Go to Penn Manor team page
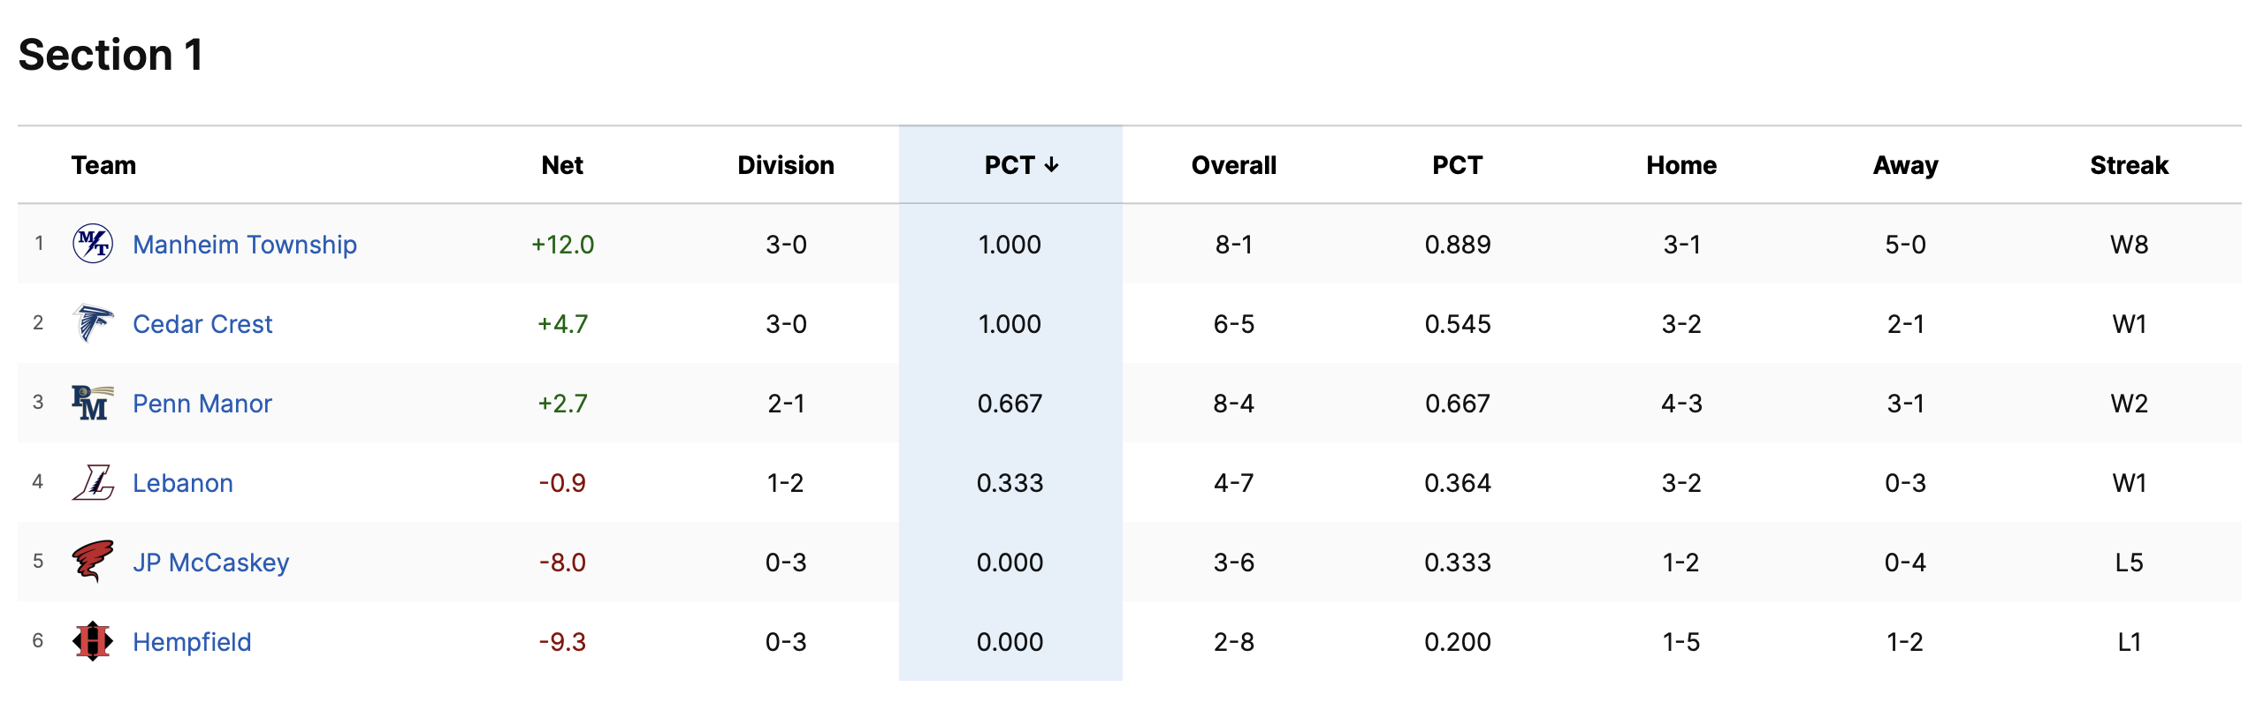This screenshot has width=2256, height=710. [x=202, y=404]
